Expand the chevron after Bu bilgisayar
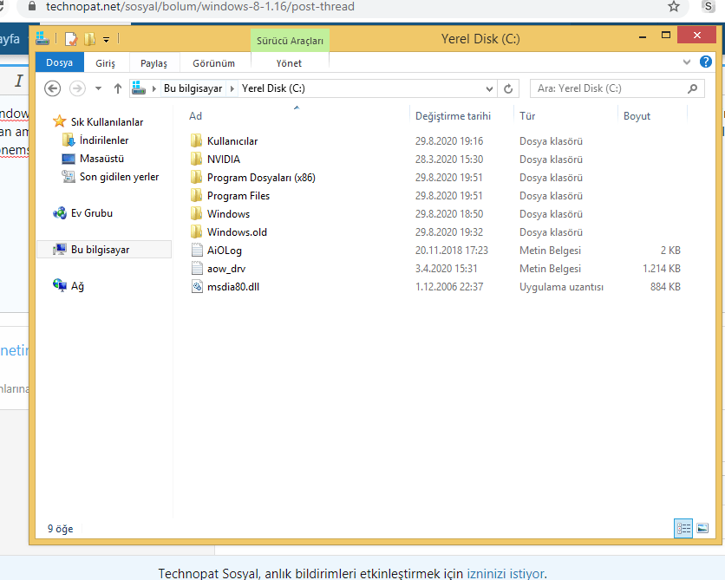Screen dimensions: 725x580 click(x=232, y=88)
